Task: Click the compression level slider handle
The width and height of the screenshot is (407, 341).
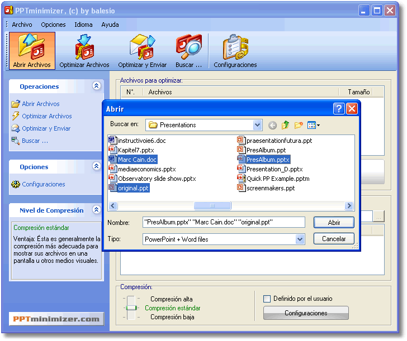Action: pyautogui.click(x=131, y=308)
